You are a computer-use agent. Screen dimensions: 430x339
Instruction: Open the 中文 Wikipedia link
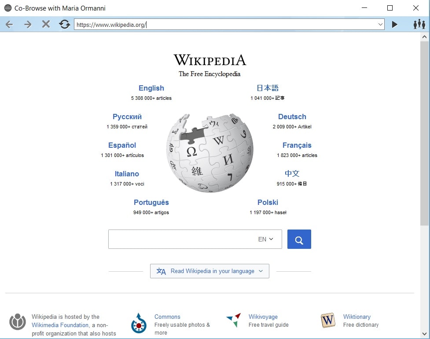(292, 174)
